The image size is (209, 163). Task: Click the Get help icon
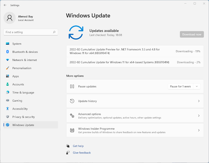[x=68, y=146]
